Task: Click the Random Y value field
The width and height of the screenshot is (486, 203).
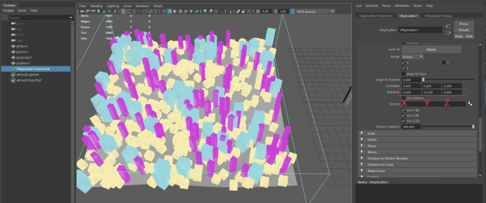Action: (431, 93)
